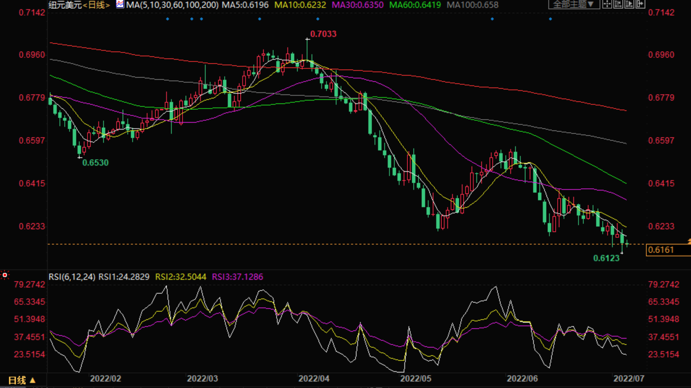Click the 0.6123 low price label
This screenshot has width=691, height=388.
click(x=607, y=258)
